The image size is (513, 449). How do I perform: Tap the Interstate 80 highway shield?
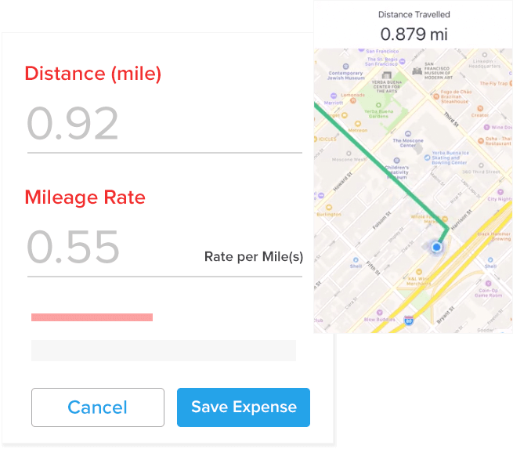click(x=409, y=320)
